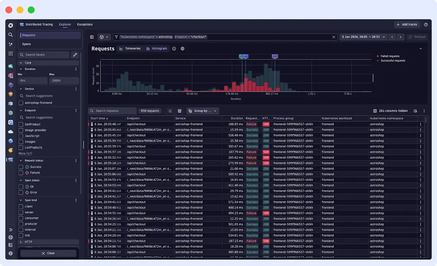Switch to the Exceptions tab
The image size is (437, 266).
pos(84,24)
